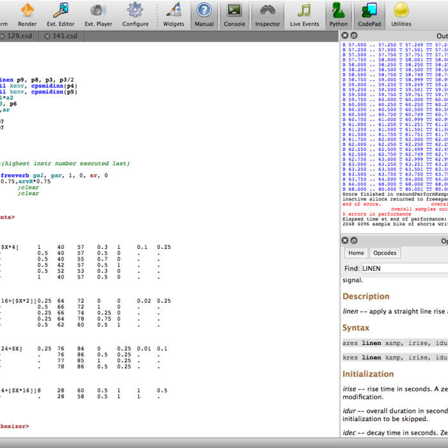Click the Find field containing LINEN
Image resolution: width=448 pixels, height=448 pixels.
pos(404,268)
